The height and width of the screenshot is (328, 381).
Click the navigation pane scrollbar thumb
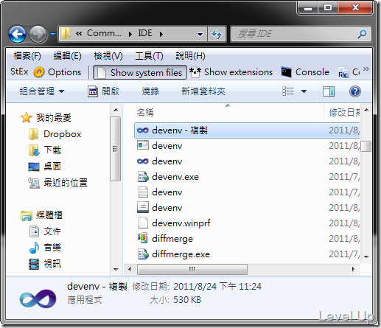point(115,149)
